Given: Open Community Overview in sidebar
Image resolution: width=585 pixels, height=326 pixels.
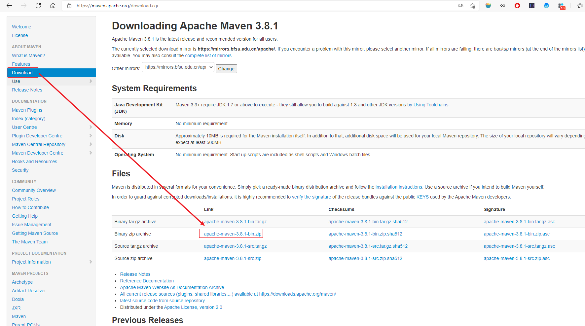Looking at the screenshot, I should (x=34, y=190).
